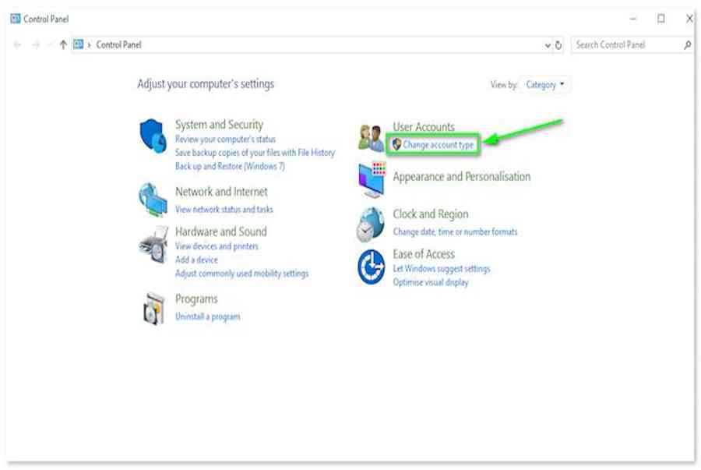701x470 pixels.
Task: Open Back up and Restore (Windows 7)
Action: 230,166
